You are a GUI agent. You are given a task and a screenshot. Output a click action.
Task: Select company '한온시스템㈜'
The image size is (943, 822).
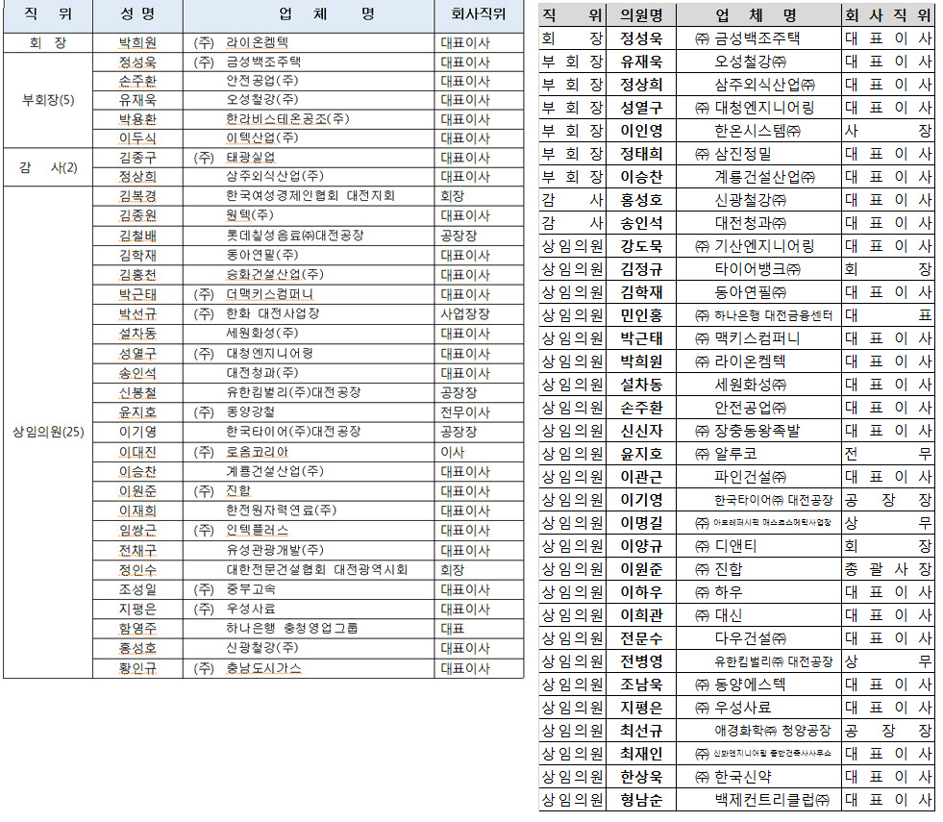pyautogui.click(x=757, y=131)
